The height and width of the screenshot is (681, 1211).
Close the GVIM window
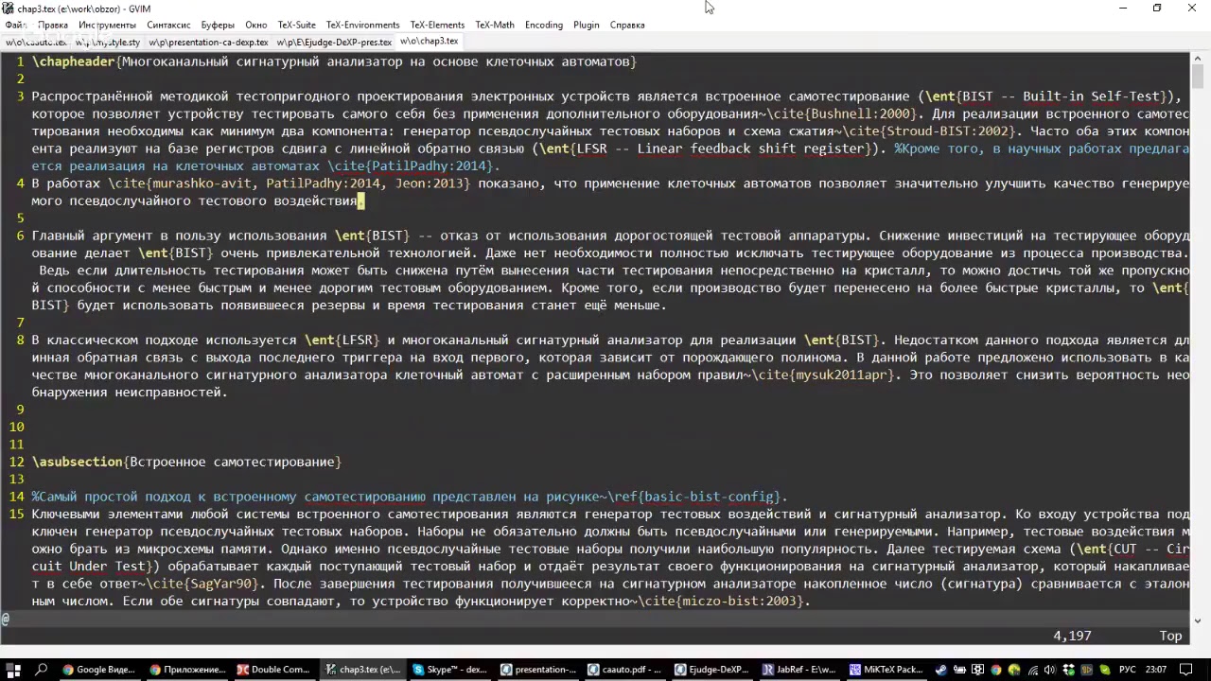pyautogui.click(x=1192, y=9)
